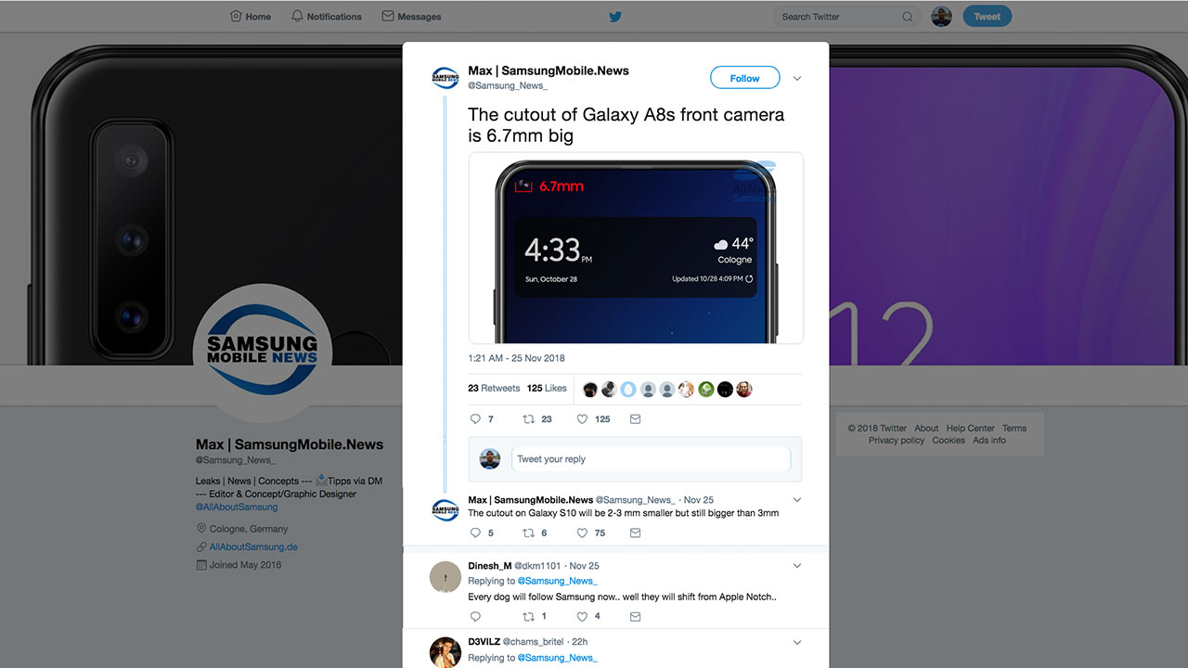Open the Privacy policy footer link
This screenshot has width=1188, height=668.
point(897,441)
